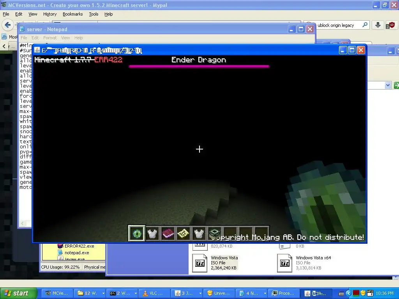Open the Mypal downloads arrow button
399x299 pixels.
pos(378,25)
